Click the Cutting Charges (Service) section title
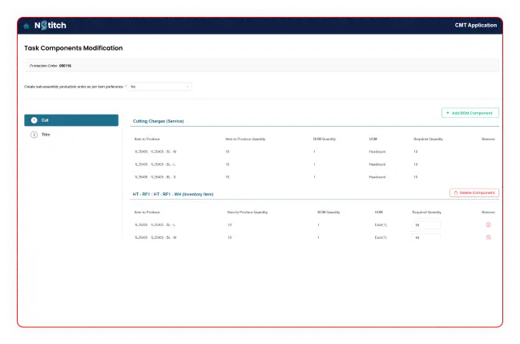520x344 pixels. (x=158, y=121)
